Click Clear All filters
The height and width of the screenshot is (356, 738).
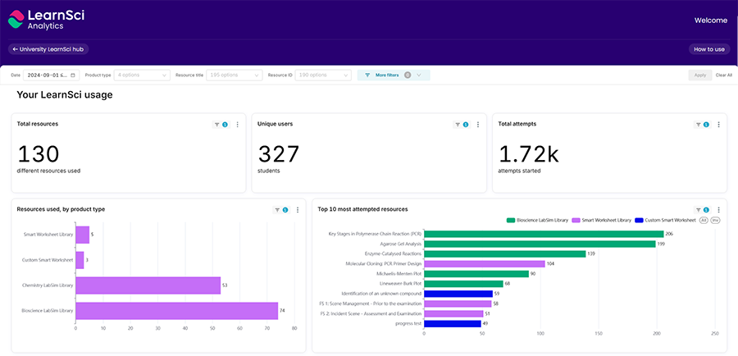pos(724,75)
